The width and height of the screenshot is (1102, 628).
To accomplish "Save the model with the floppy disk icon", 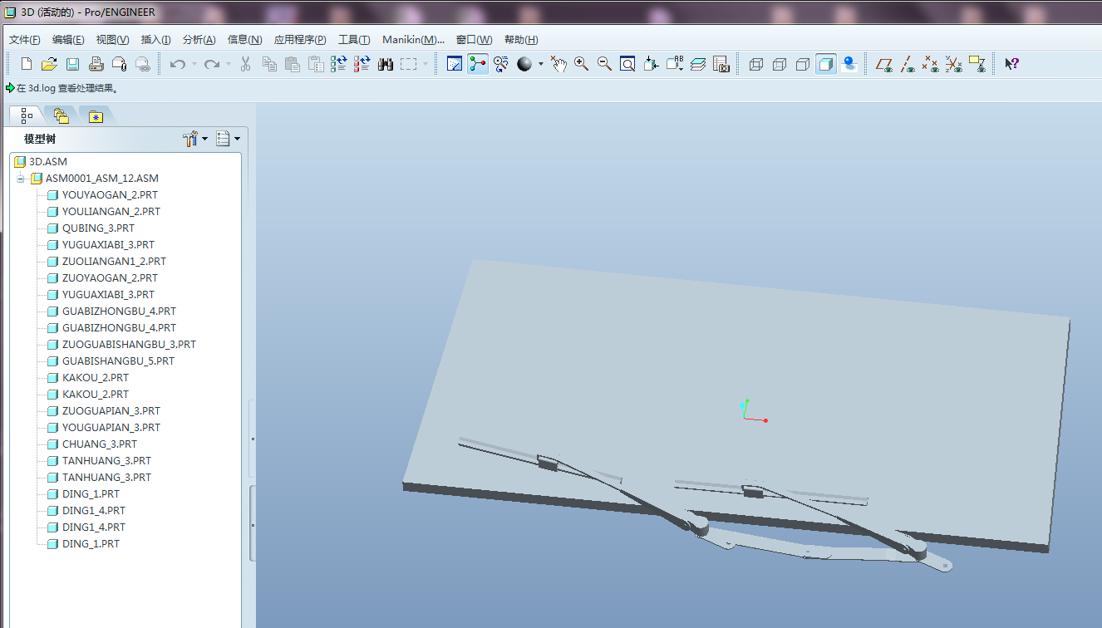I will pyautogui.click(x=72, y=64).
